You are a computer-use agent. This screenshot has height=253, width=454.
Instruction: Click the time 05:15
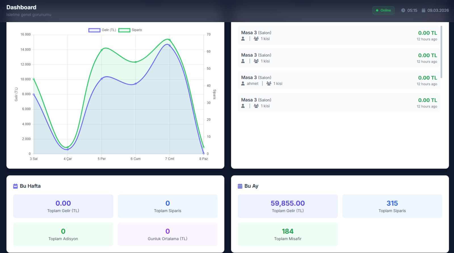pos(412,10)
